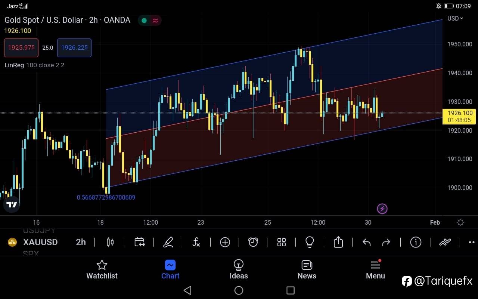The width and height of the screenshot is (478, 299).
Task: Open the candlestick chart style picker
Action: [x=110, y=242]
